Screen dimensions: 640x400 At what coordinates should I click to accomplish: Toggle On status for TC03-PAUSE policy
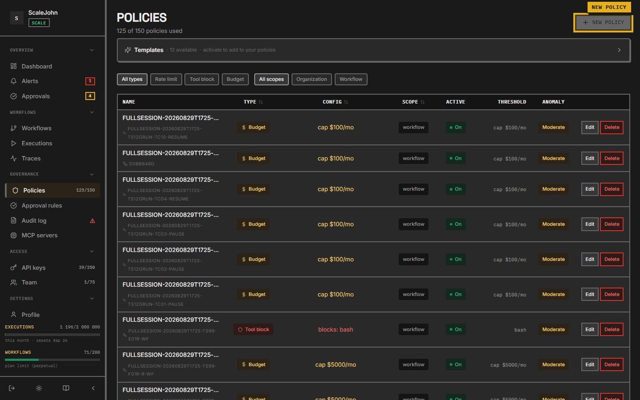coord(456,224)
